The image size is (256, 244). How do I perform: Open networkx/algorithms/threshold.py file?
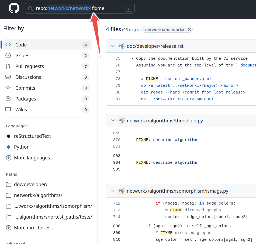[165, 121]
